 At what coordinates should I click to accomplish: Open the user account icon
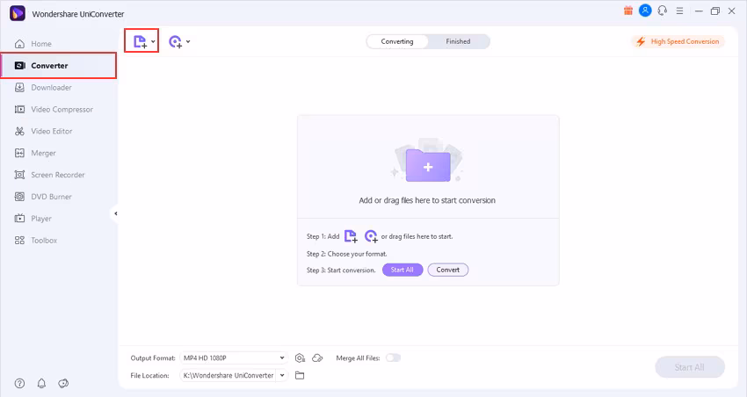[645, 11]
